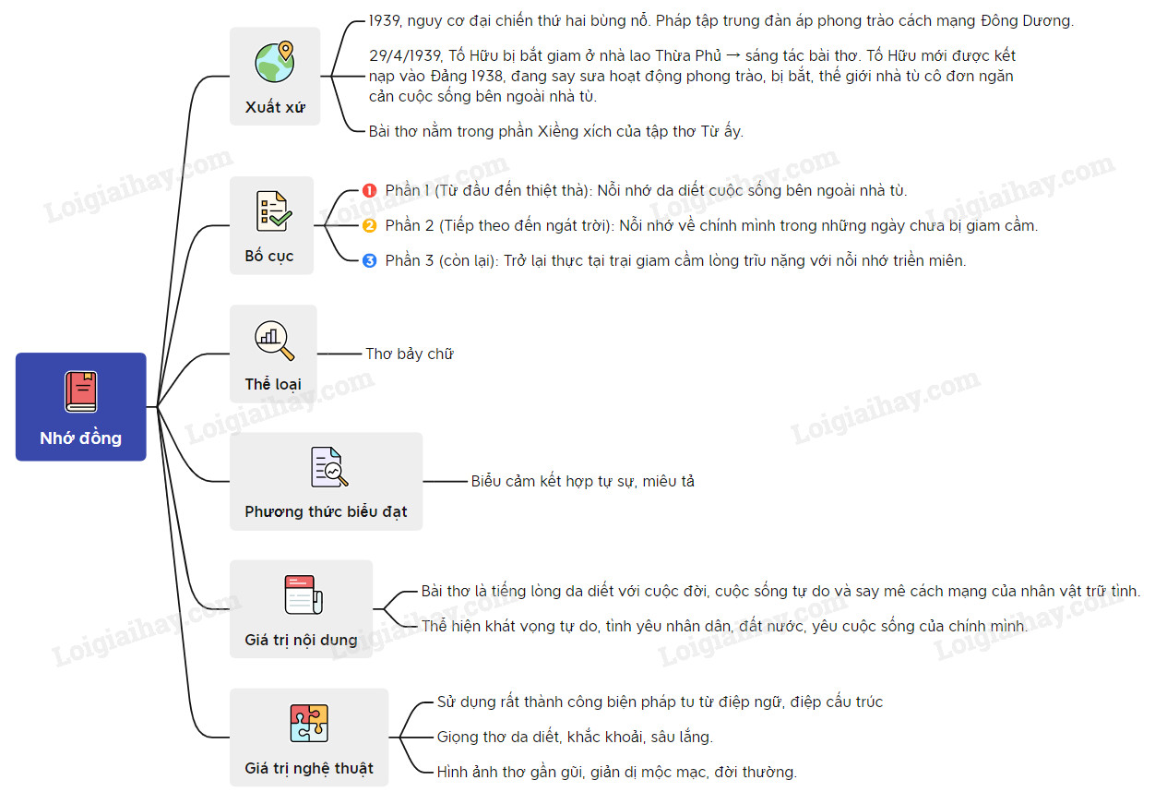The image size is (1155, 792).
Task: Click the document analysis icon above Phương thức biểu đạt
Action: tap(327, 467)
